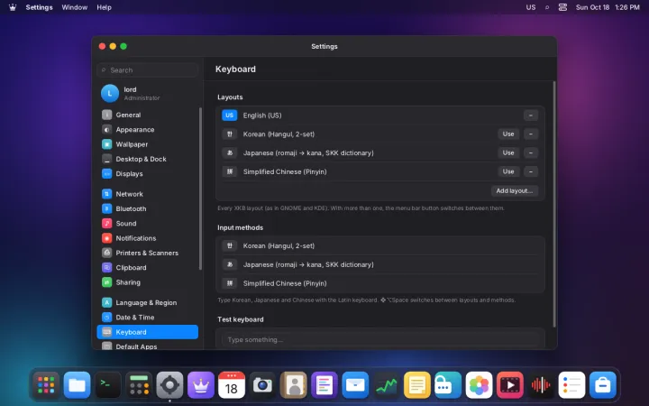The height and width of the screenshot is (406, 649).
Task: Click the sidebar scrollbar
Action: [x=201, y=189]
